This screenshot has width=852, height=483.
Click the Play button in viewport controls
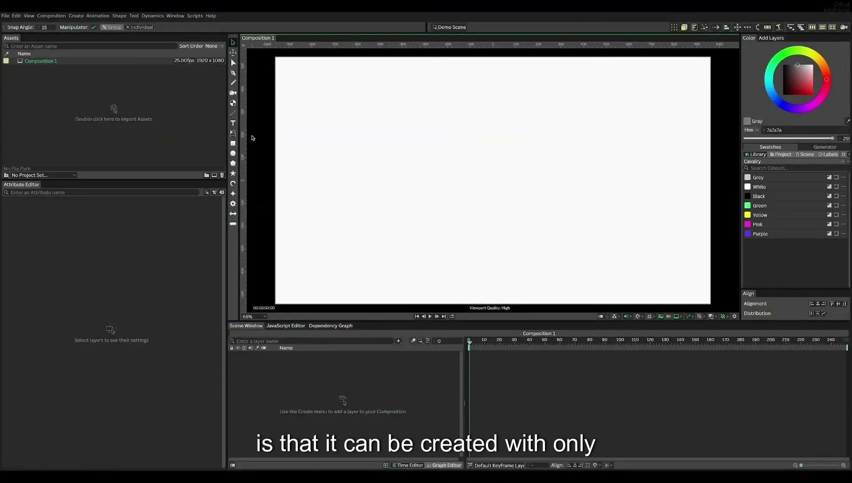coord(430,317)
